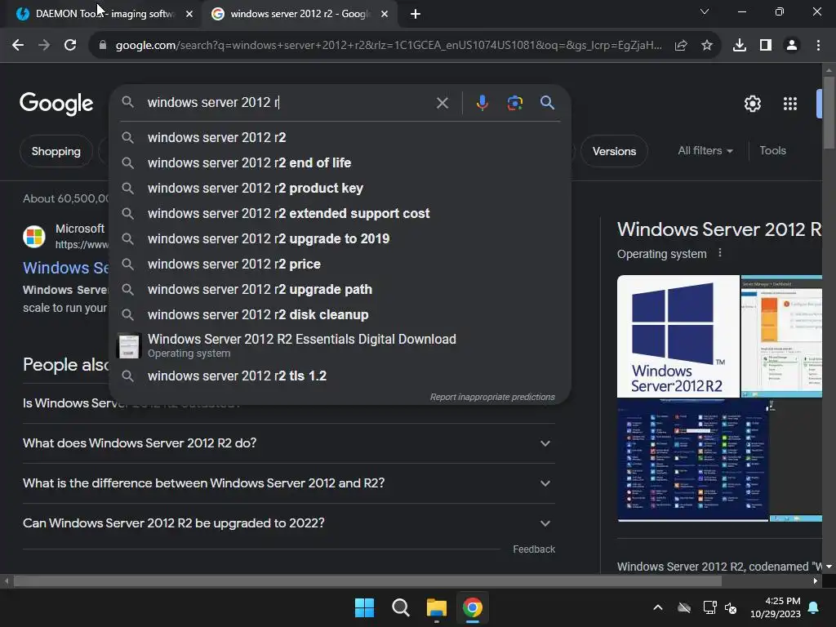Choose suggestion r2 tls 1.2
The image size is (836, 627).
(340, 376)
